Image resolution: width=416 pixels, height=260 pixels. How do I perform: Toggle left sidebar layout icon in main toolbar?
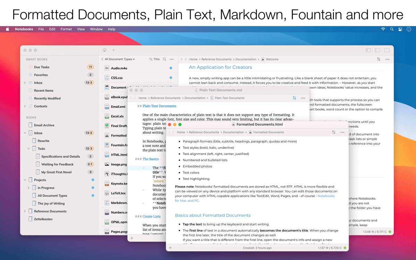pyautogui.click(x=369, y=50)
